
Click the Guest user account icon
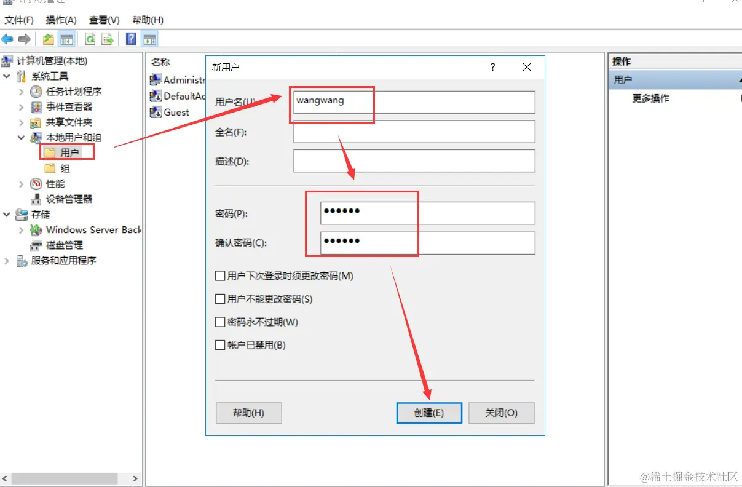pos(156,112)
